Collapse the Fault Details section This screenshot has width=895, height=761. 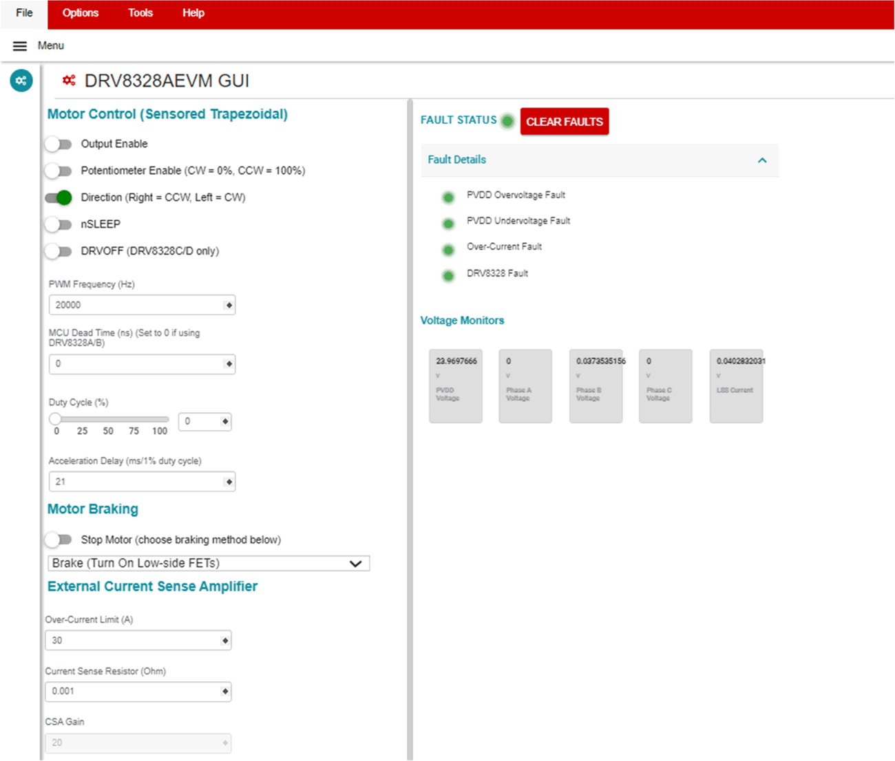point(761,160)
